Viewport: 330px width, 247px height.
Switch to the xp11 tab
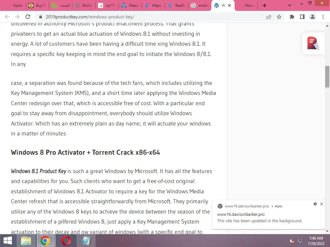(107, 5)
